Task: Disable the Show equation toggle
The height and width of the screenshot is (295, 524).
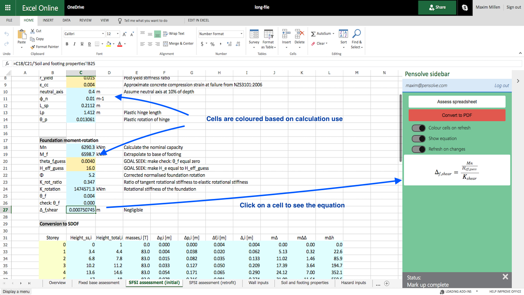Action: (x=418, y=139)
